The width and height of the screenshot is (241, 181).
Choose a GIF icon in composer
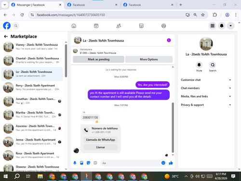(95, 163)
